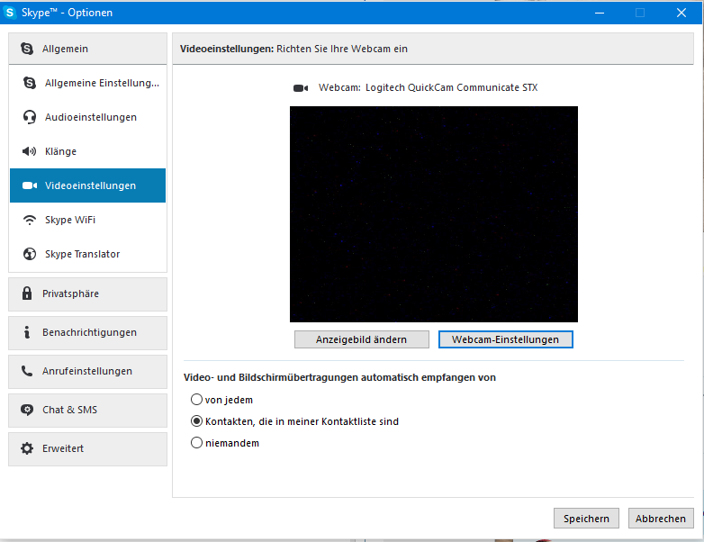
Task: Click the chat bubble icon for Chat & SMS
Action: [x=27, y=410]
